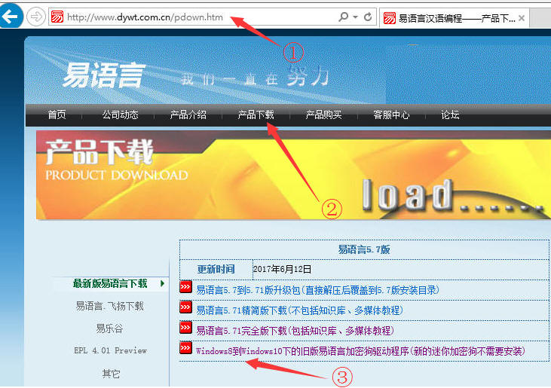Screen dimensions: 551x388
Task: Click the site favicon in address bar
Action: (x=57, y=17)
